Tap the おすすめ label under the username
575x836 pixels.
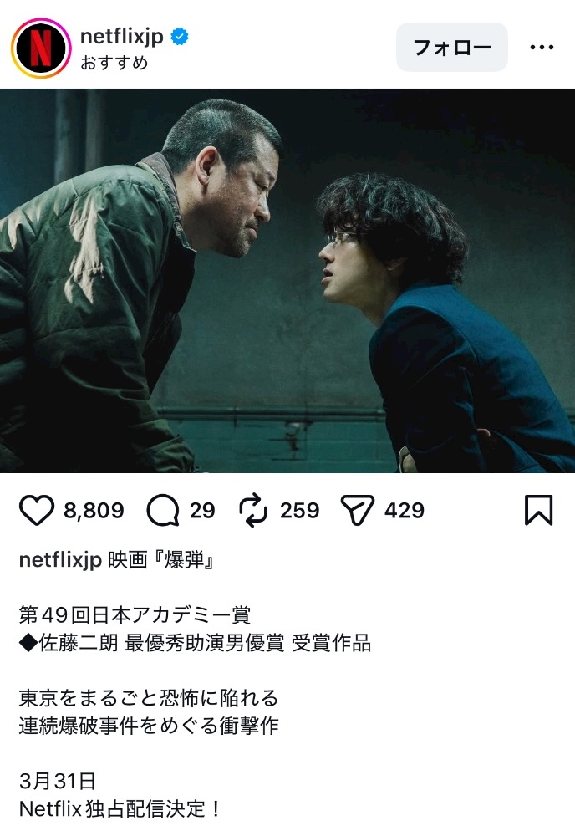114,63
